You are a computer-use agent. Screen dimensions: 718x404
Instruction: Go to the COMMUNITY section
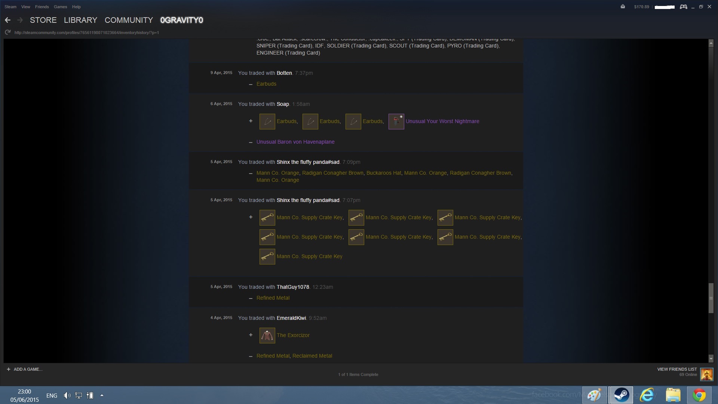[129, 20]
